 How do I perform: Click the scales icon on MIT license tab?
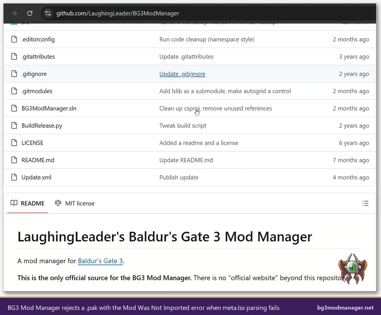coord(58,203)
